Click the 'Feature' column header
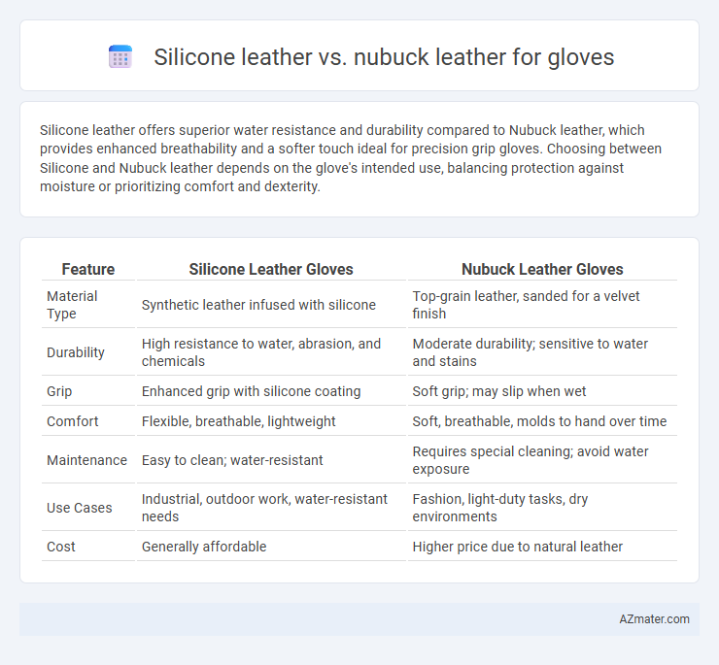Screen dimensions: 719x665 click(x=88, y=269)
